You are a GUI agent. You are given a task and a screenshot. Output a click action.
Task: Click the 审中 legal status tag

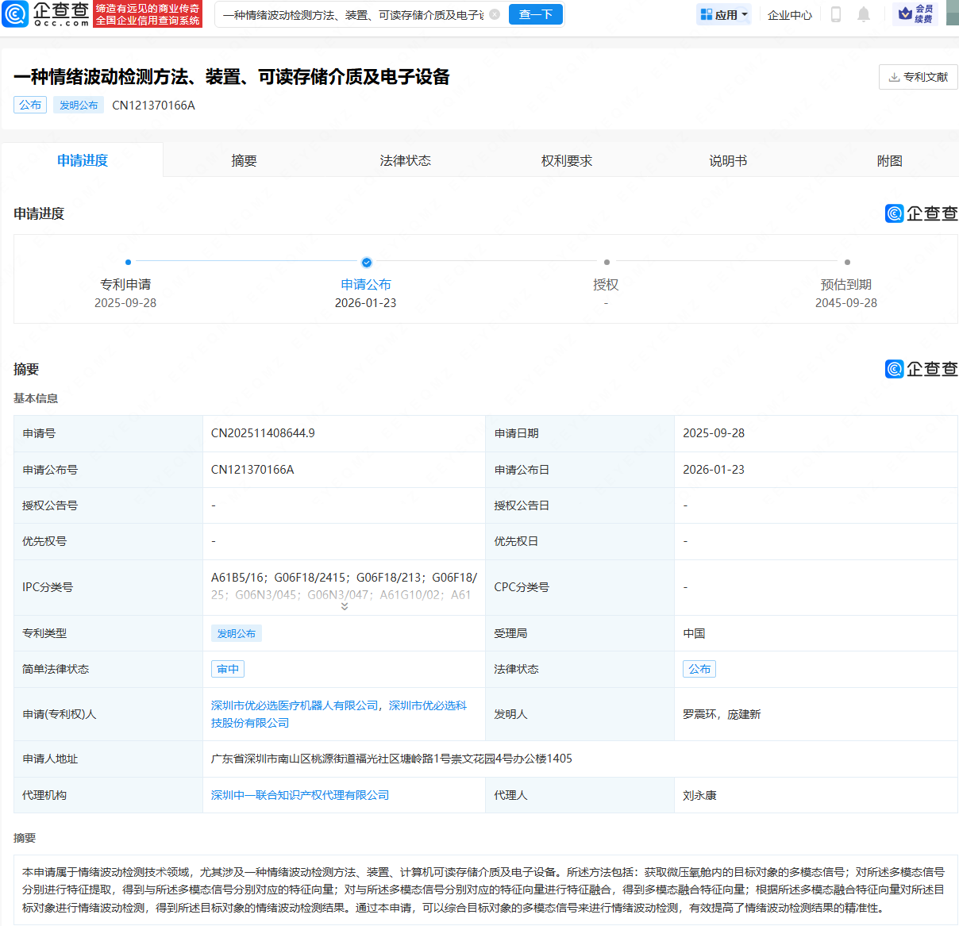click(228, 669)
